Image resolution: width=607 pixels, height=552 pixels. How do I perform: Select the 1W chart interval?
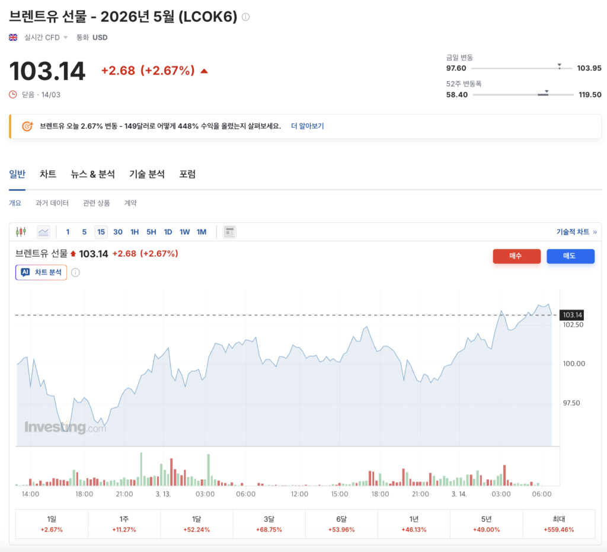(x=184, y=232)
